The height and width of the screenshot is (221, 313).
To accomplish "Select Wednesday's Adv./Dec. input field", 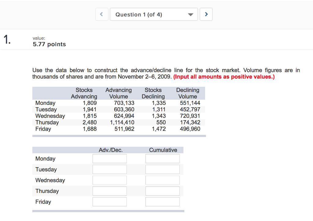I will (109, 180).
